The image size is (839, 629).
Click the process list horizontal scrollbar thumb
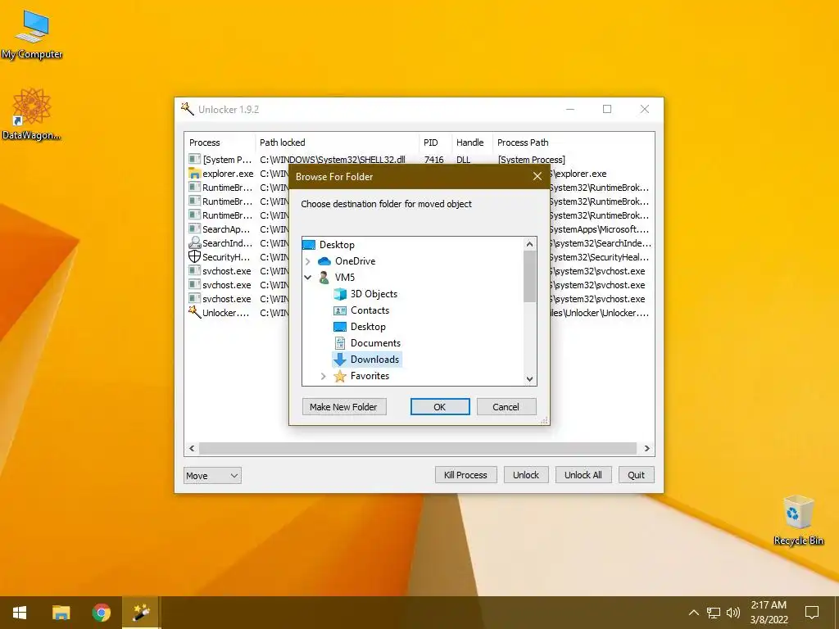pos(418,449)
